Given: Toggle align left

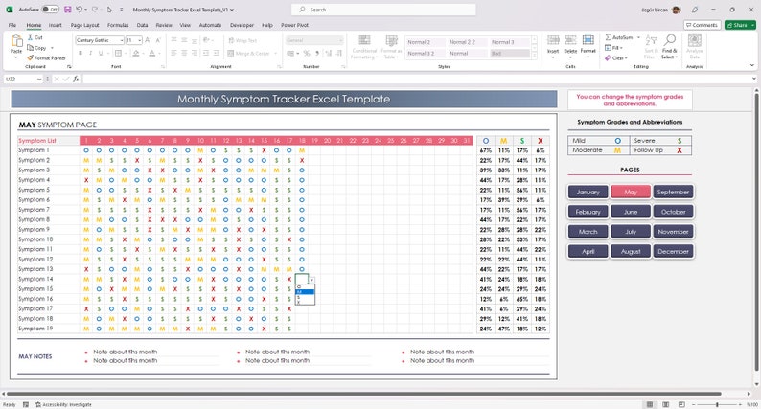Looking at the screenshot, I should click(x=173, y=53).
